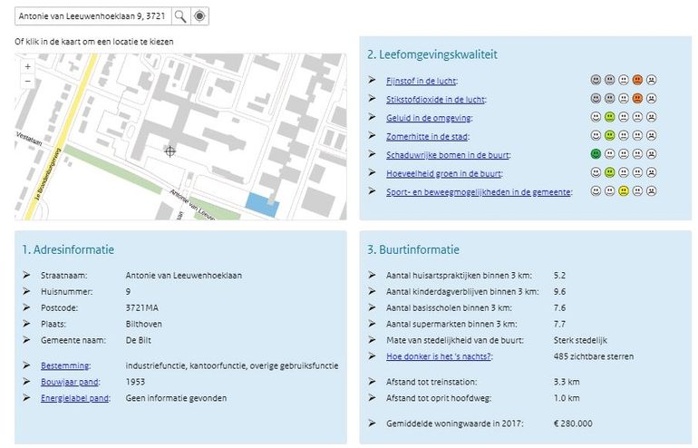Click the last sad smiley in Fijnstof row

(651, 80)
